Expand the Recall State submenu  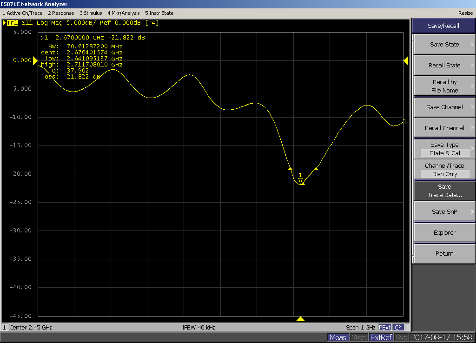[x=444, y=66]
